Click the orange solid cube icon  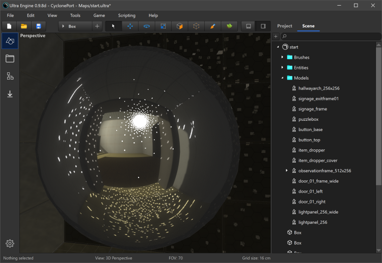(x=180, y=26)
